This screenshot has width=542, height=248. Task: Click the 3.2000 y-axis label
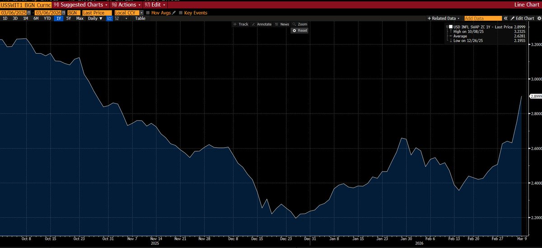(x=537, y=44)
